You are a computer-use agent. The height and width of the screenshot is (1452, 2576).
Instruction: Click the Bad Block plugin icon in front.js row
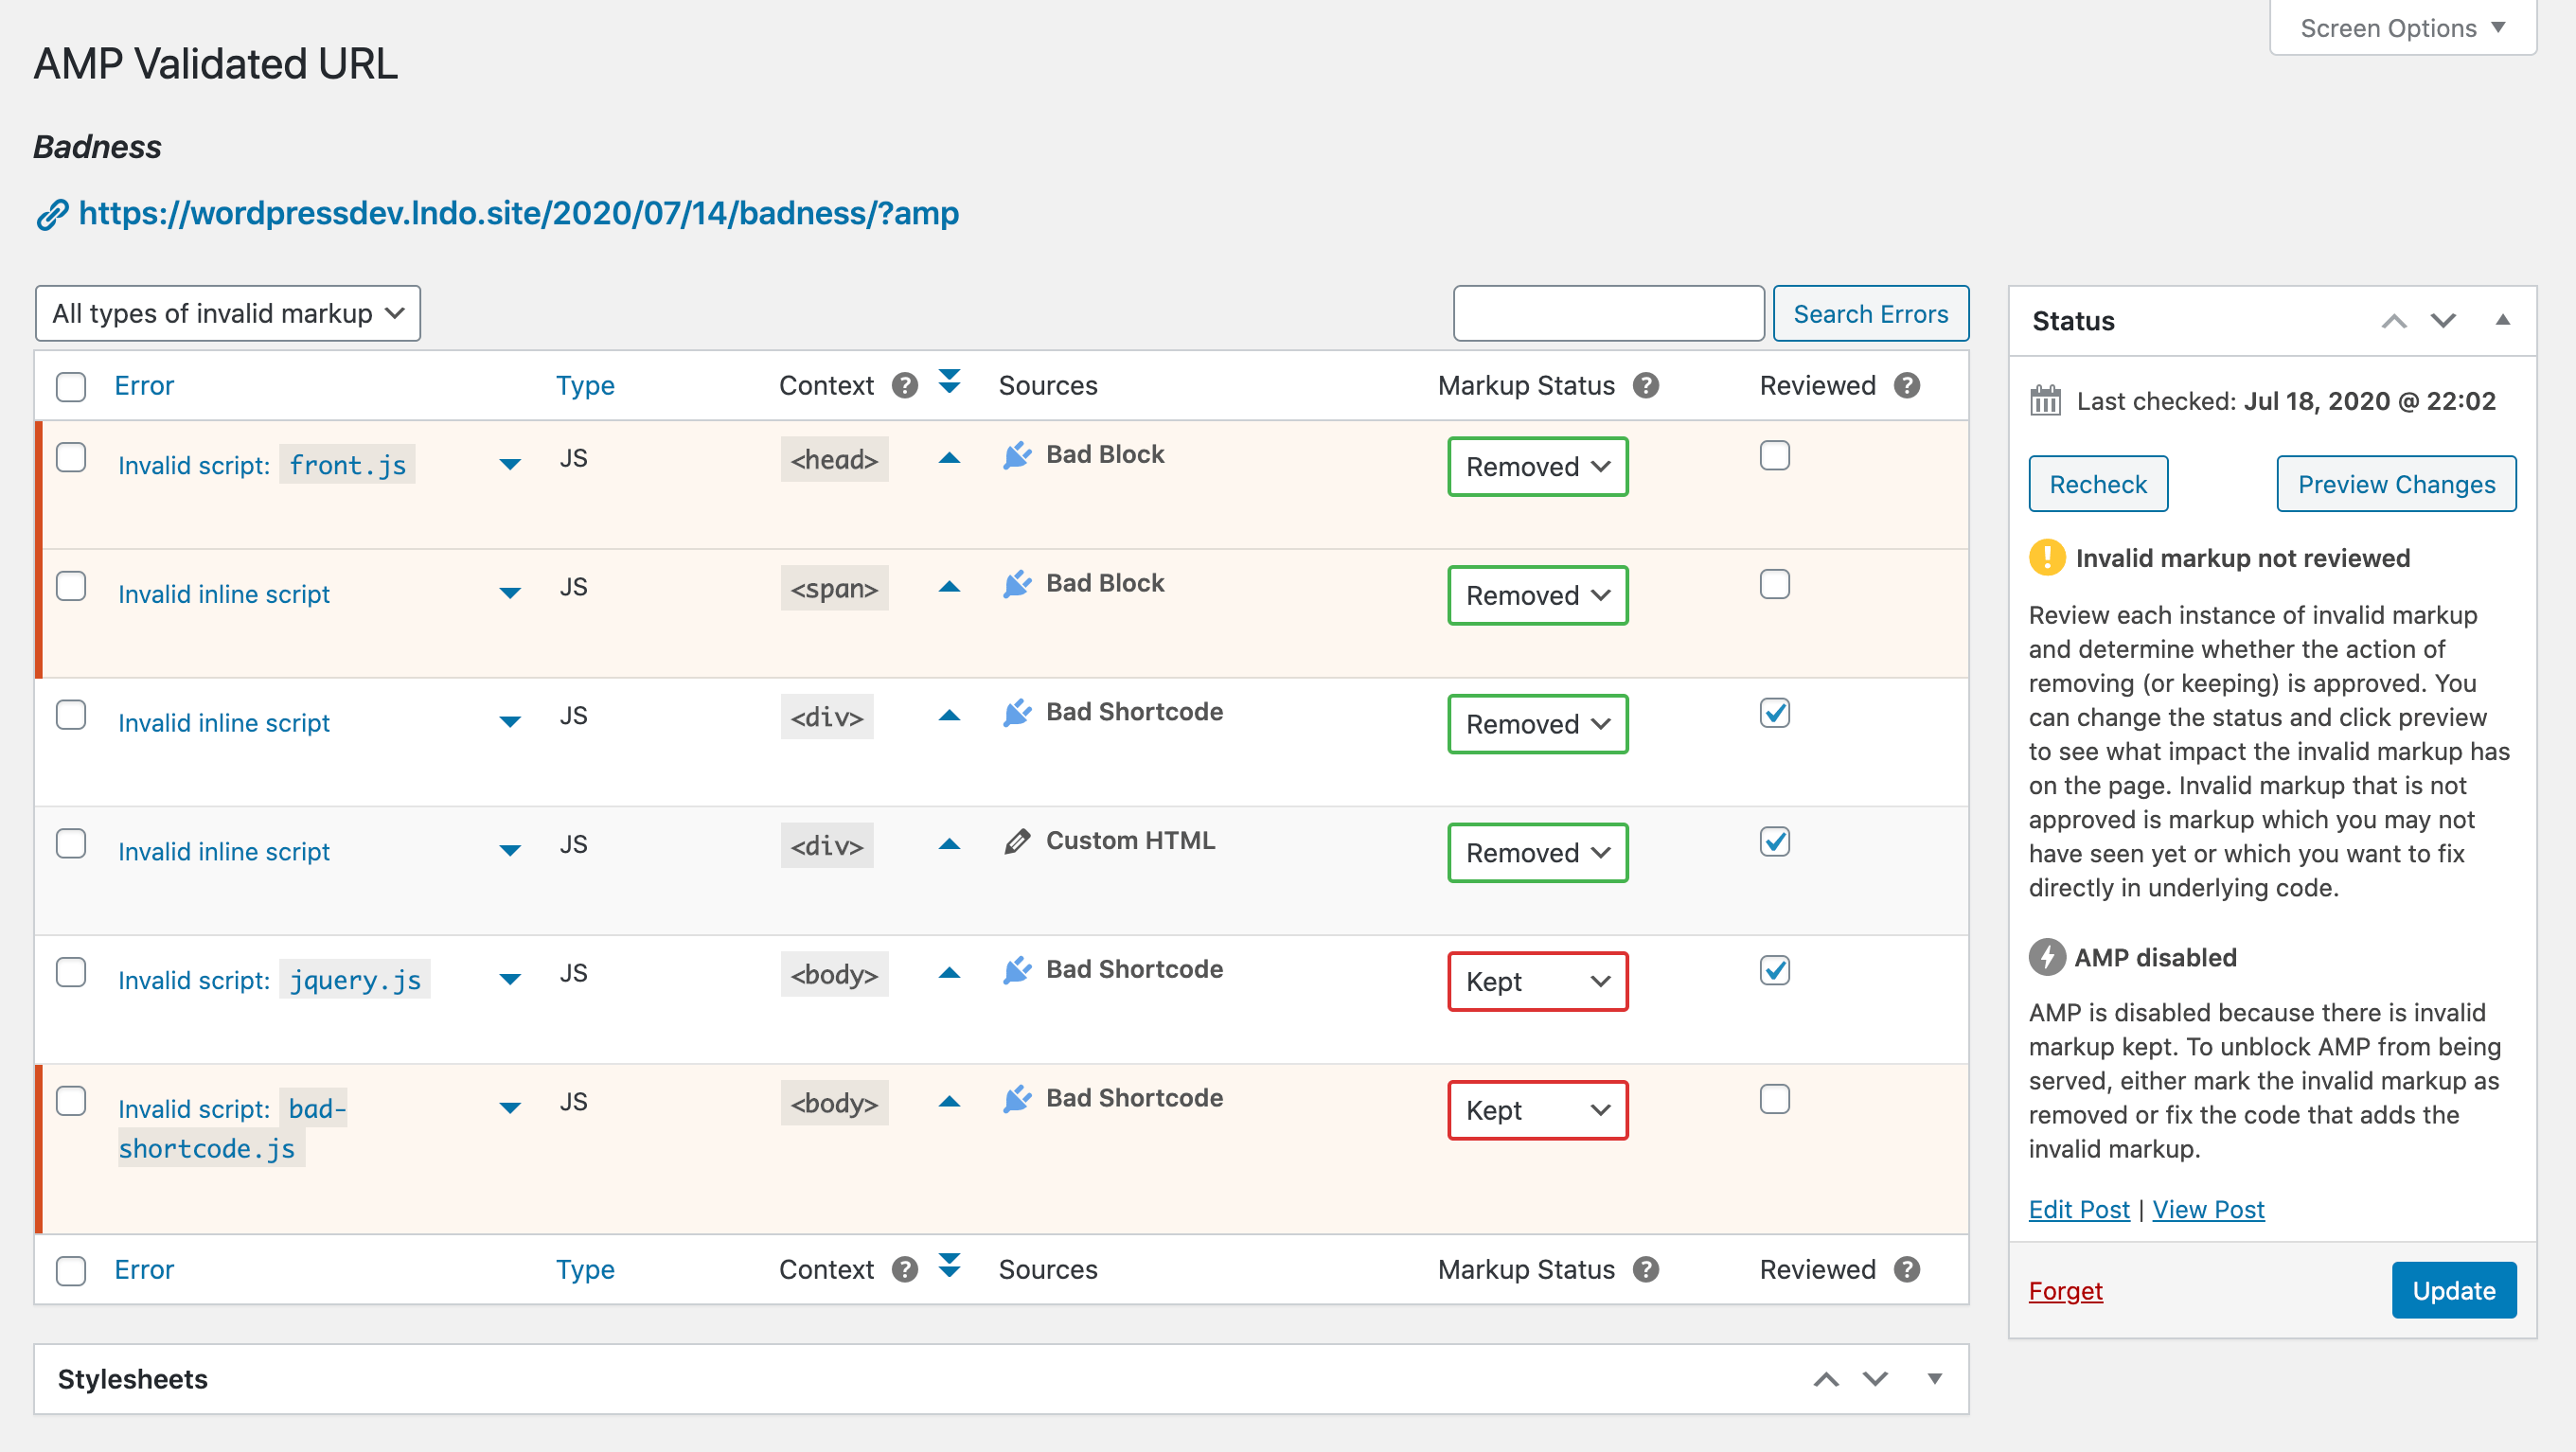click(1016, 456)
